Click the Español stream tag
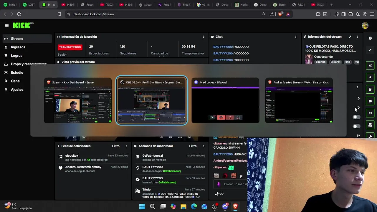The image size is (377, 212). [x=335, y=62]
